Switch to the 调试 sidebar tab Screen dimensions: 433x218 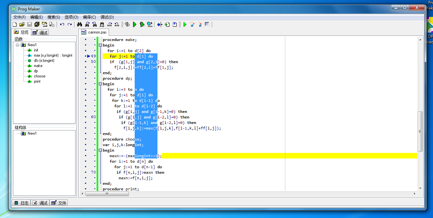pyautogui.click(x=40, y=33)
